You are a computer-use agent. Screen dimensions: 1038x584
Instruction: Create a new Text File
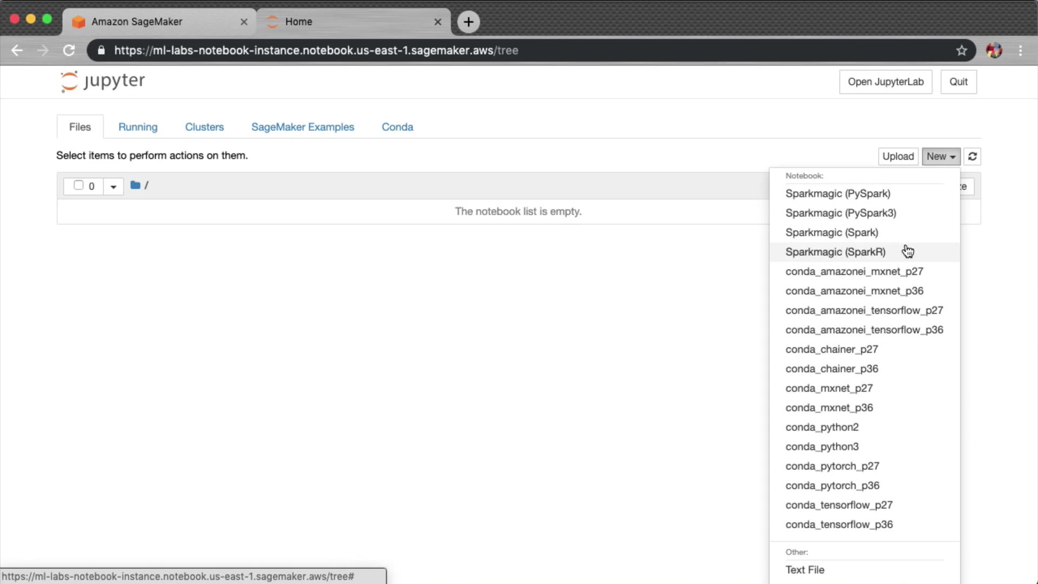(x=804, y=570)
